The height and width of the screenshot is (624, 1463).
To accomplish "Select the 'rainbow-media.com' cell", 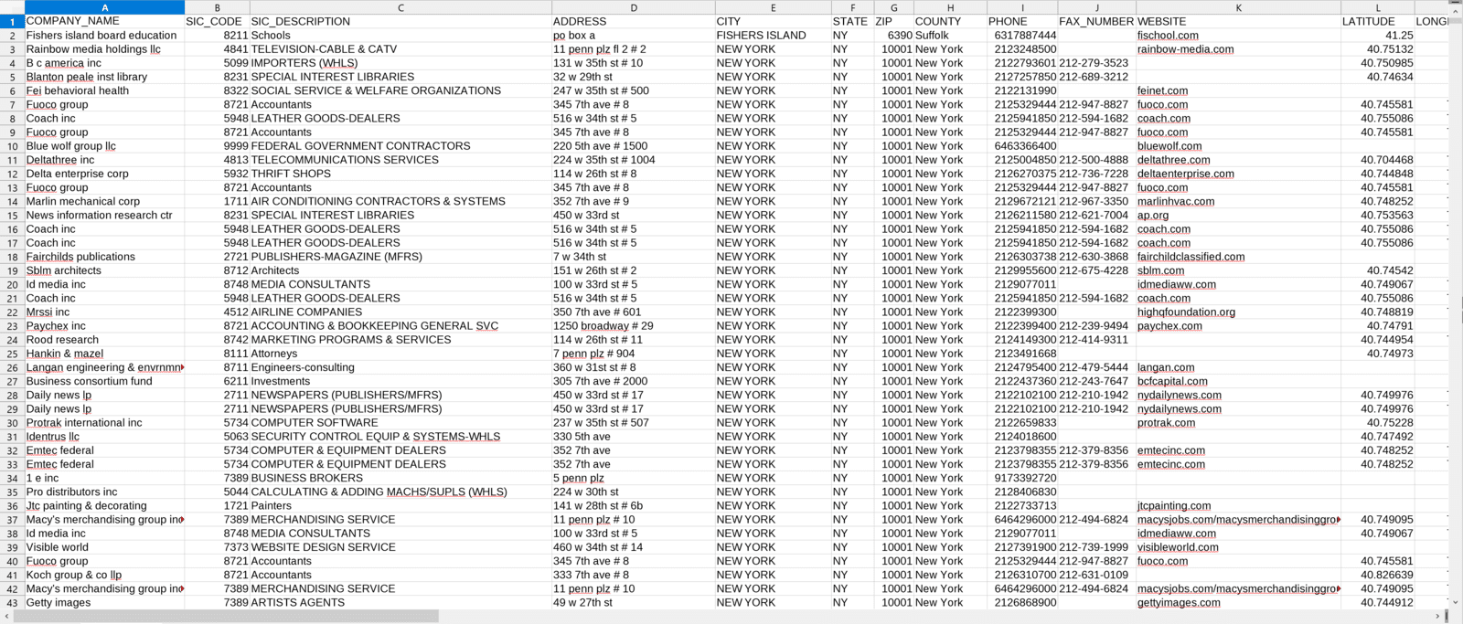I will pos(1239,49).
